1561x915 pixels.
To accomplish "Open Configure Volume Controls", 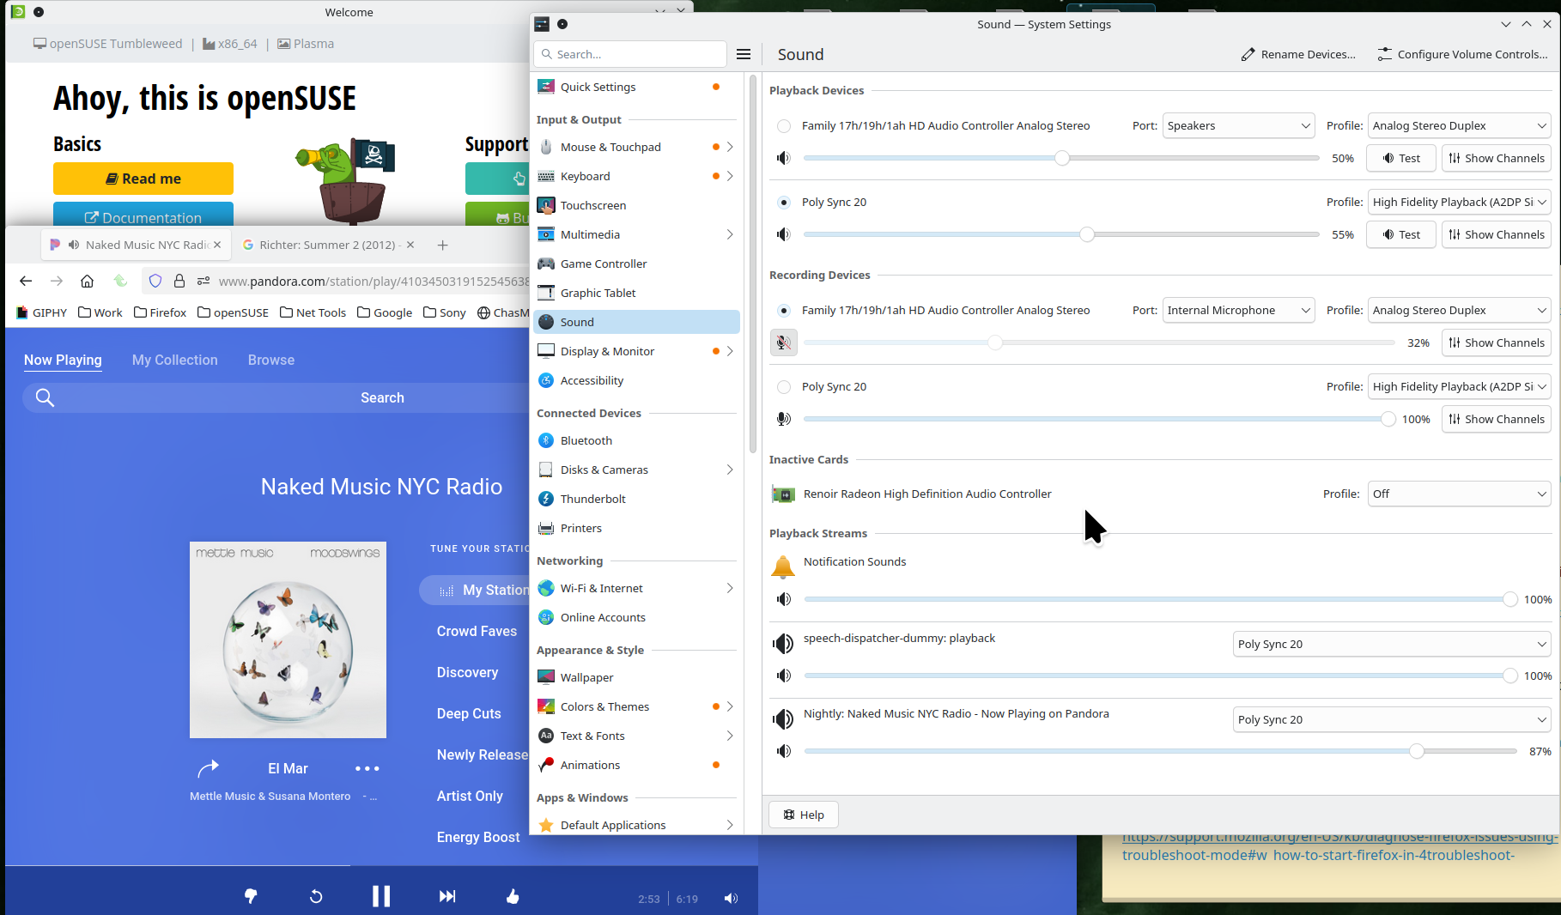I will tap(1462, 54).
